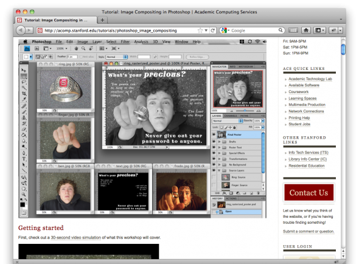This screenshot has width=359, height=264.
Task: Hide the Special Effects layer group
Action: (214, 153)
